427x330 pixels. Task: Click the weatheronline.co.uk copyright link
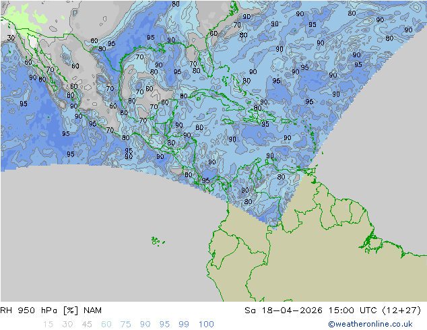point(370,324)
